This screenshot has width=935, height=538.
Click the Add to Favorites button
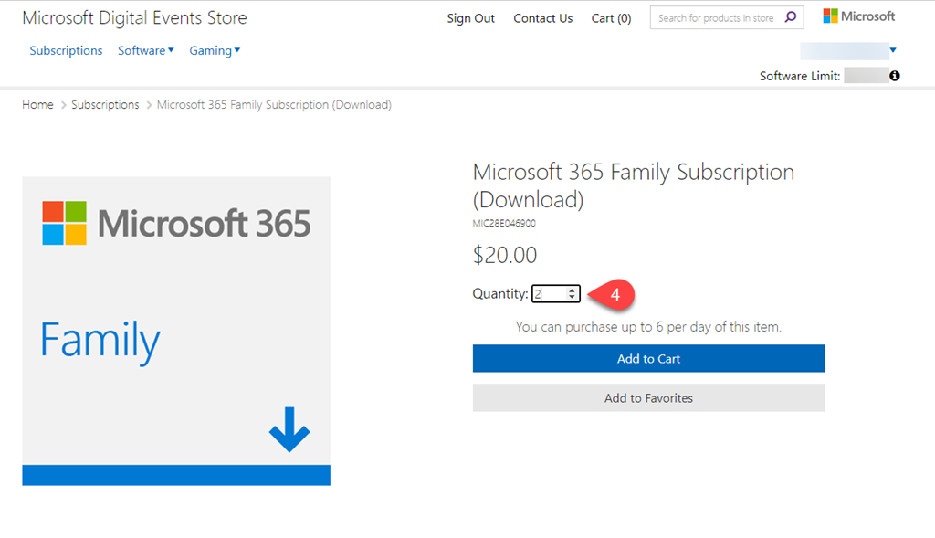(x=649, y=398)
